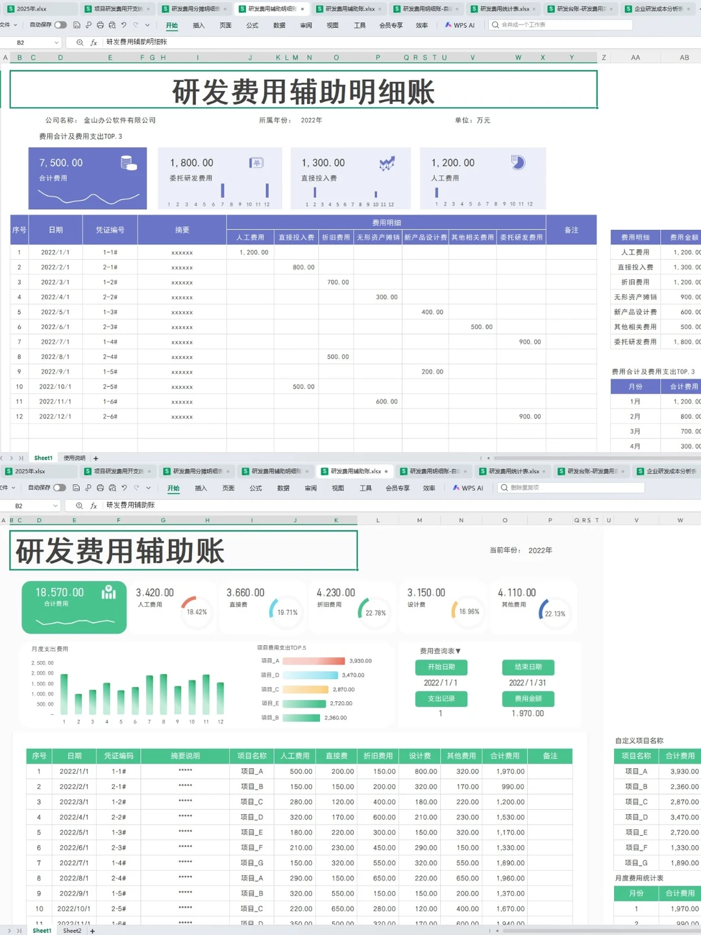Click the green 支出记录 button
701x935 pixels.
(441, 699)
